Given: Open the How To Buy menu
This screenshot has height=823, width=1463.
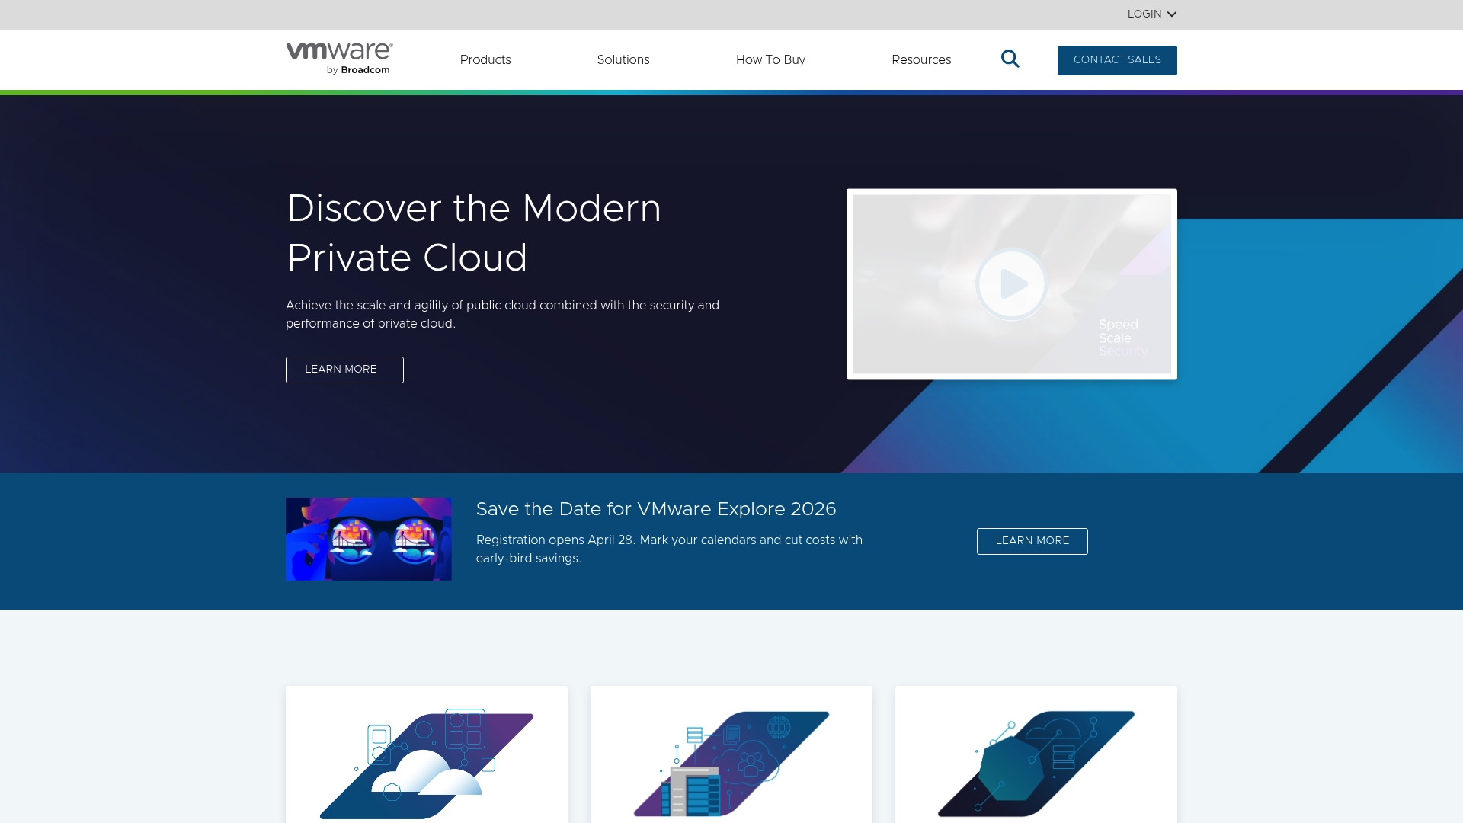Looking at the screenshot, I should [x=770, y=59].
